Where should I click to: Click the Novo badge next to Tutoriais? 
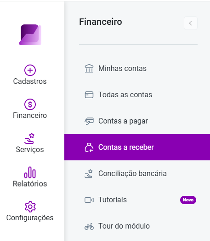tap(188, 200)
